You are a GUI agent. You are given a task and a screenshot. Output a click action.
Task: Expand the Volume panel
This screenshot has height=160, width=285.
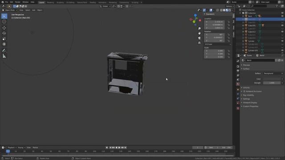[246, 88]
